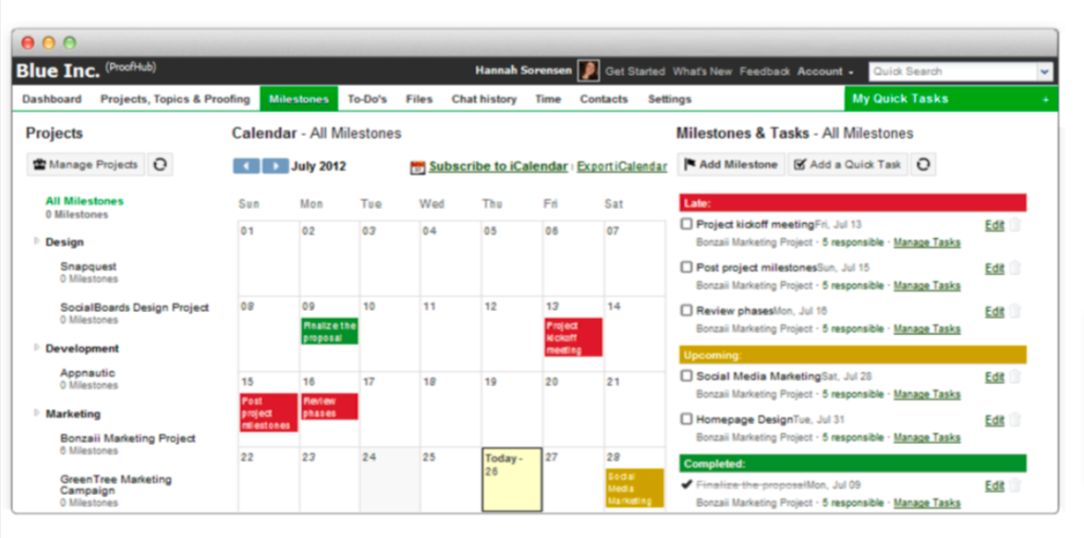Collapse the Marketing project group

pyautogui.click(x=37, y=413)
